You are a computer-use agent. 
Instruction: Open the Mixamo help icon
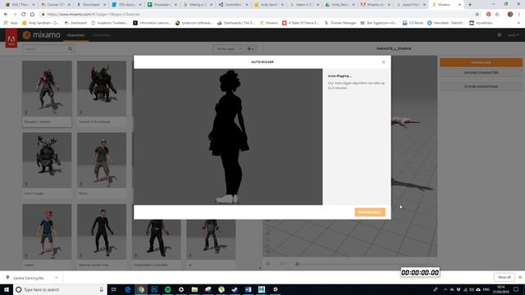[500, 35]
